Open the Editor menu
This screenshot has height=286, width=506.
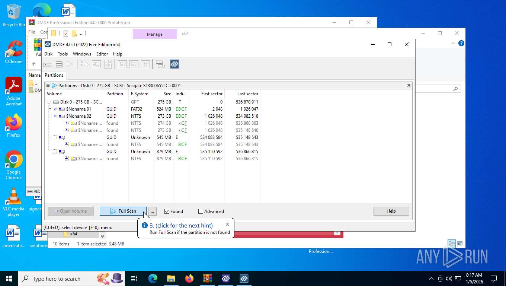tap(102, 54)
